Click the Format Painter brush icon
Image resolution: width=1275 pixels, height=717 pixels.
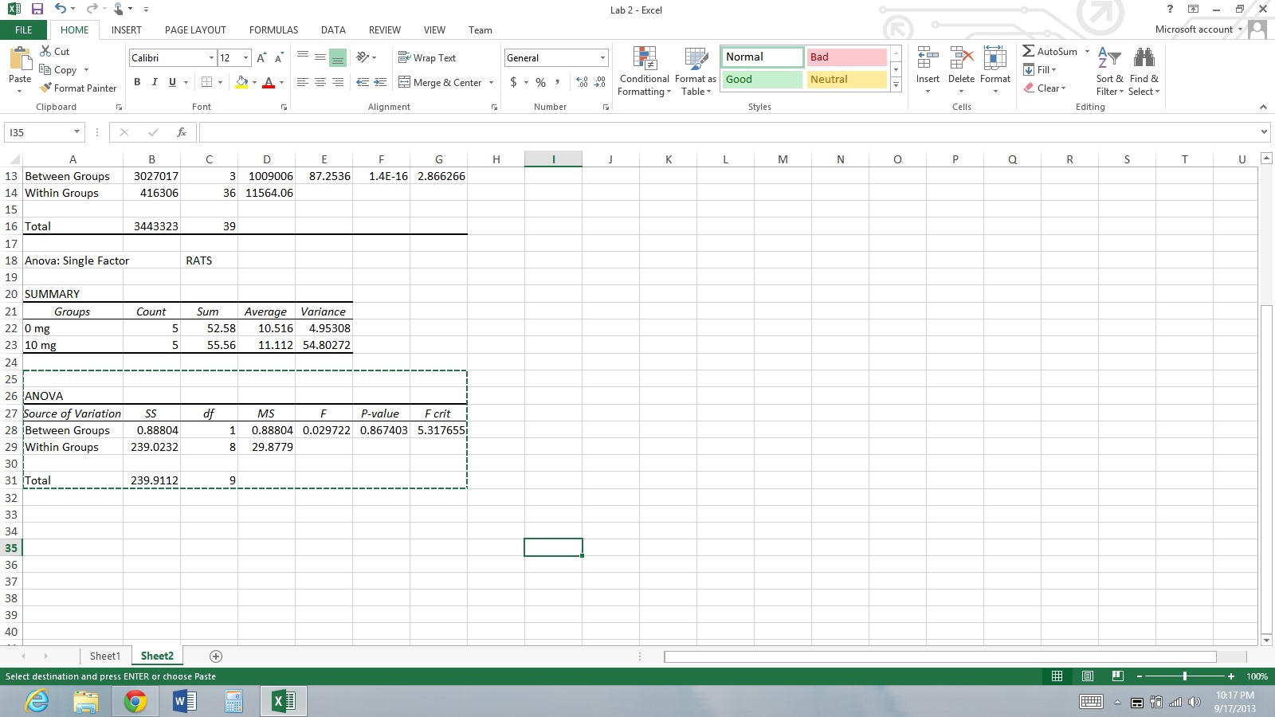click(46, 88)
